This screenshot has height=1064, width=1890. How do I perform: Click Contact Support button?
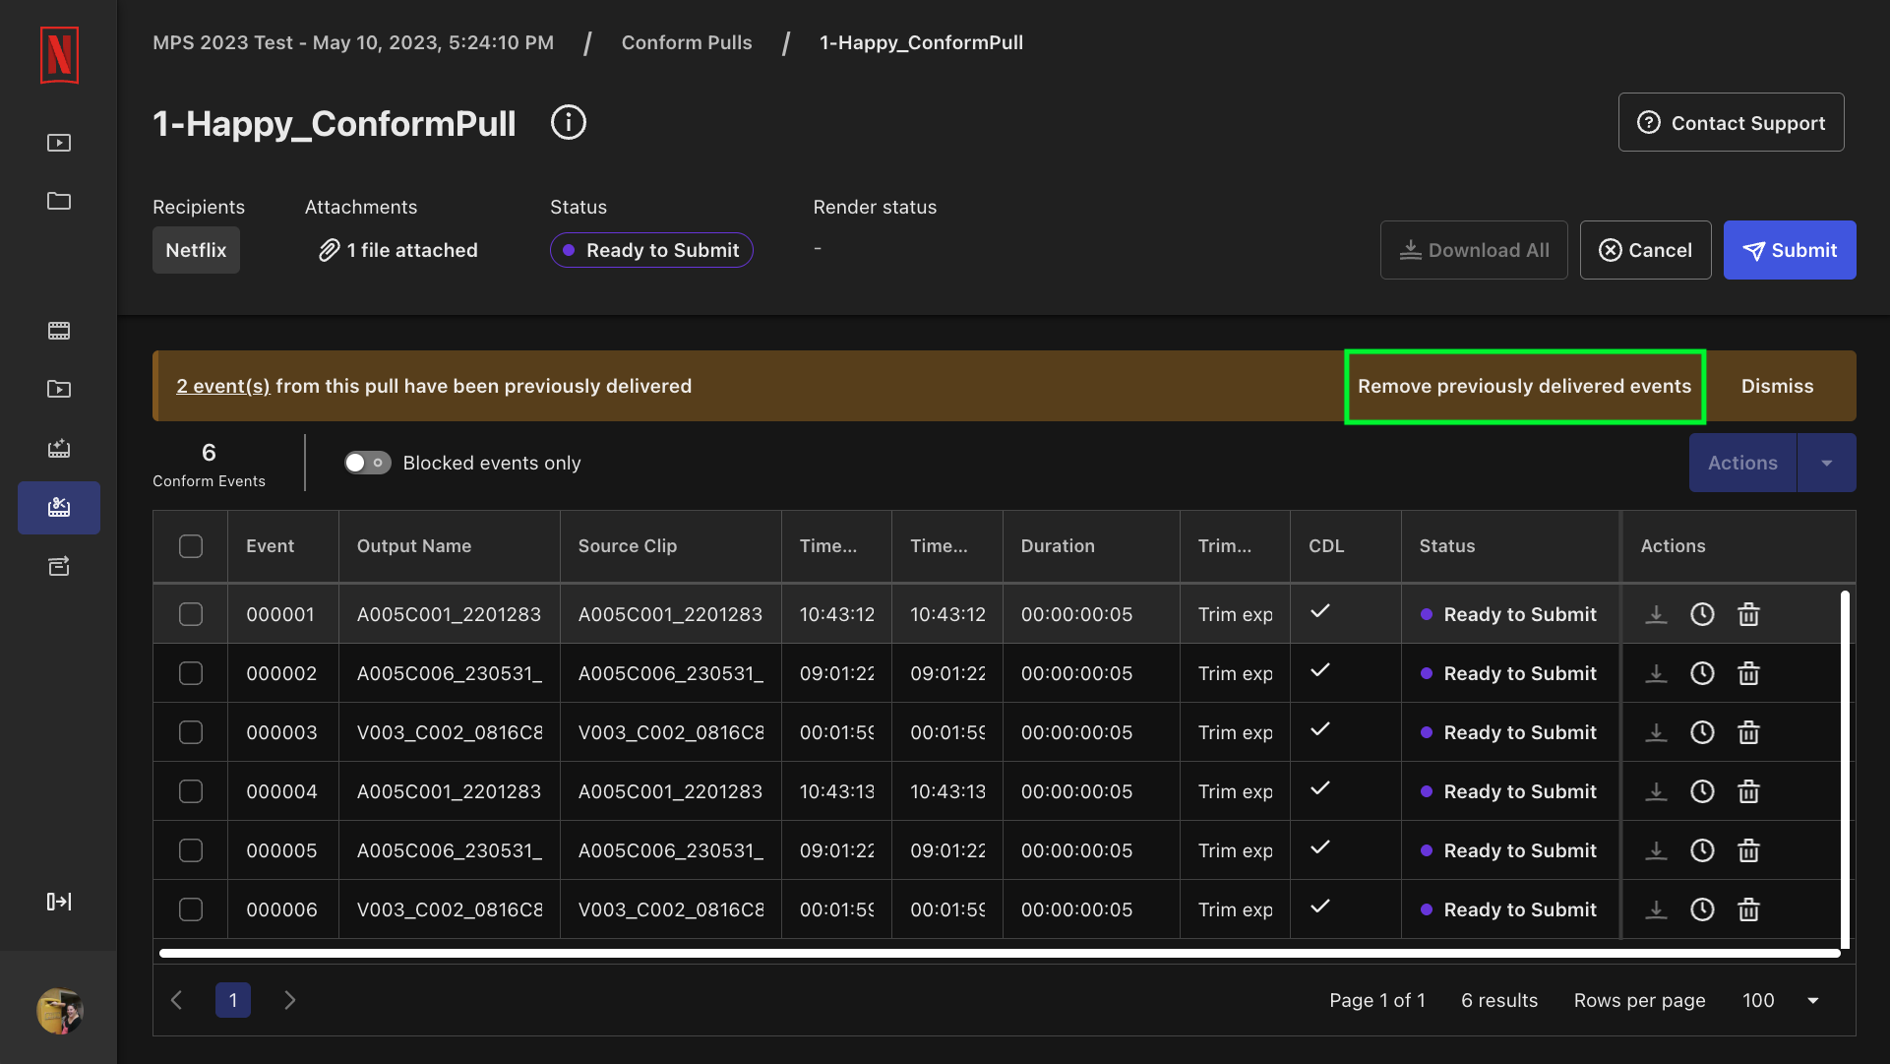click(x=1732, y=123)
